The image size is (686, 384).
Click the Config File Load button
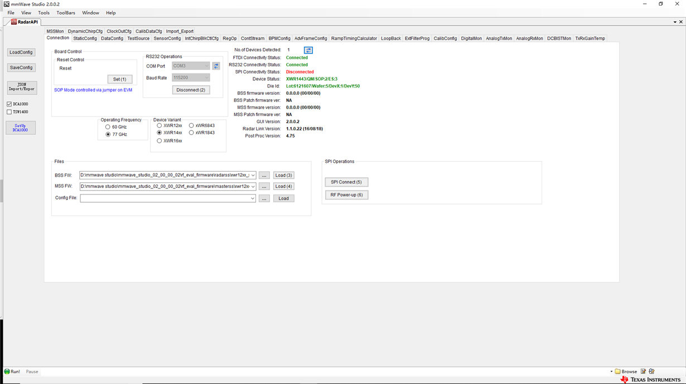(284, 198)
